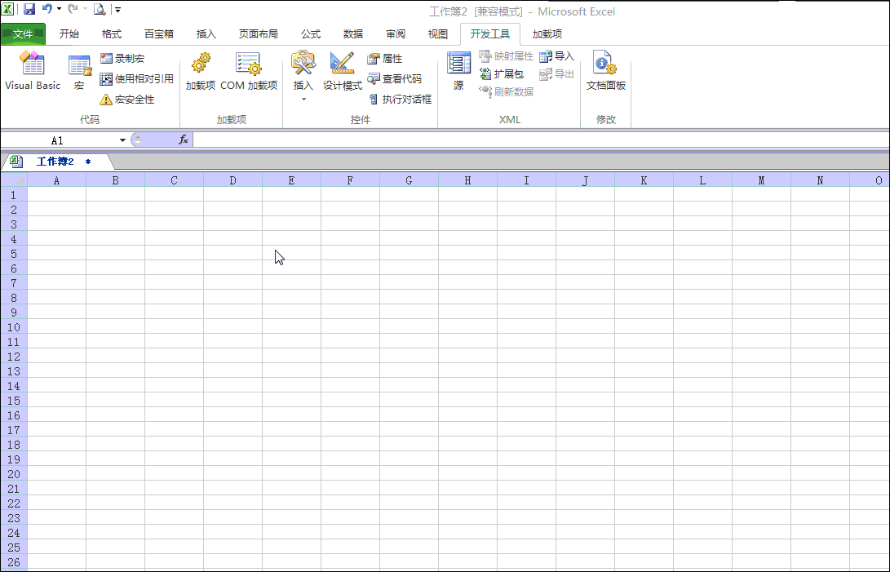Expand the Quick Access Toolbar customize arrow
The width and height of the screenshot is (890, 572).
(117, 9)
